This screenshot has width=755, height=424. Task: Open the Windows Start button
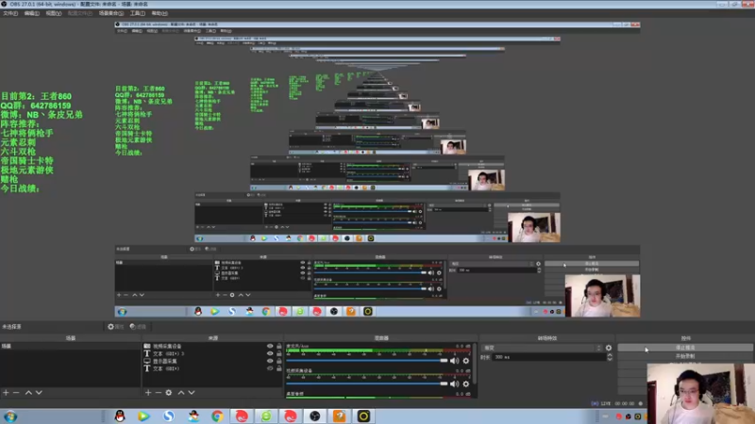(x=10, y=416)
